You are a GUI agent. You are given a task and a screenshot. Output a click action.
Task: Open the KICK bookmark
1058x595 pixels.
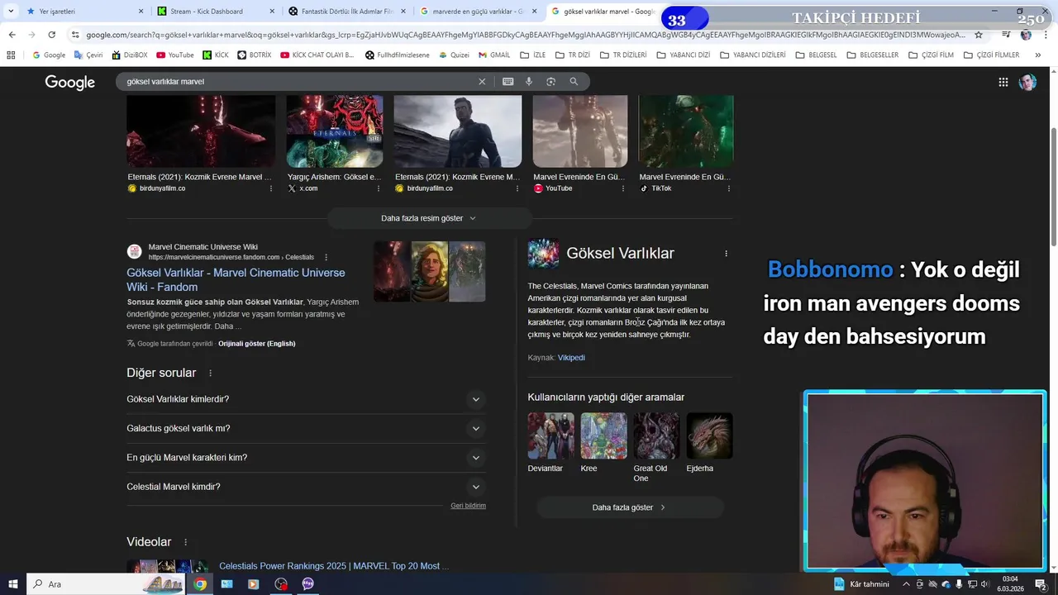tap(215, 55)
